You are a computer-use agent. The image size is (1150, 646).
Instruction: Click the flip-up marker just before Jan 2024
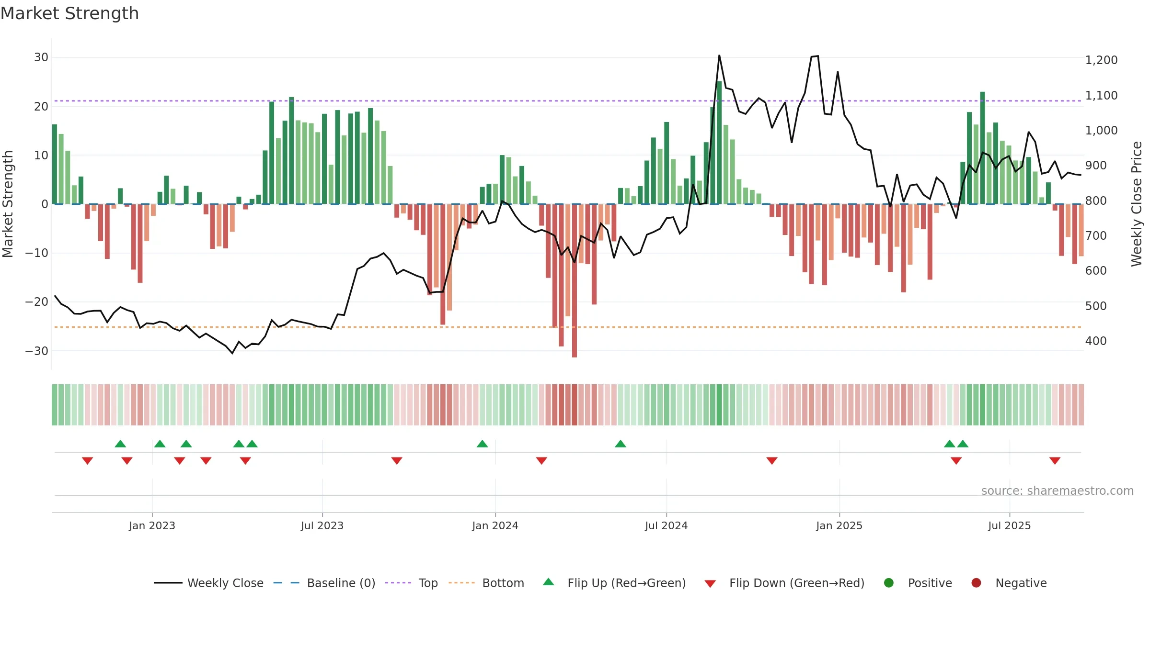pyautogui.click(x=483, y=444)
